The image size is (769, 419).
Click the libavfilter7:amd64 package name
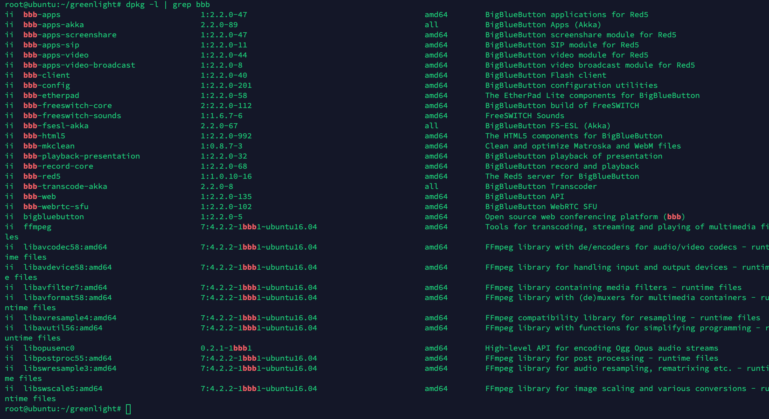coord(65,288)
